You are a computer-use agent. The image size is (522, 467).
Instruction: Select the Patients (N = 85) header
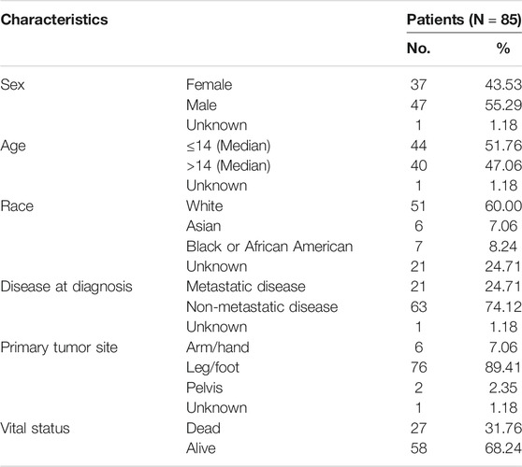pyautogui.click(x=464, y=20)
